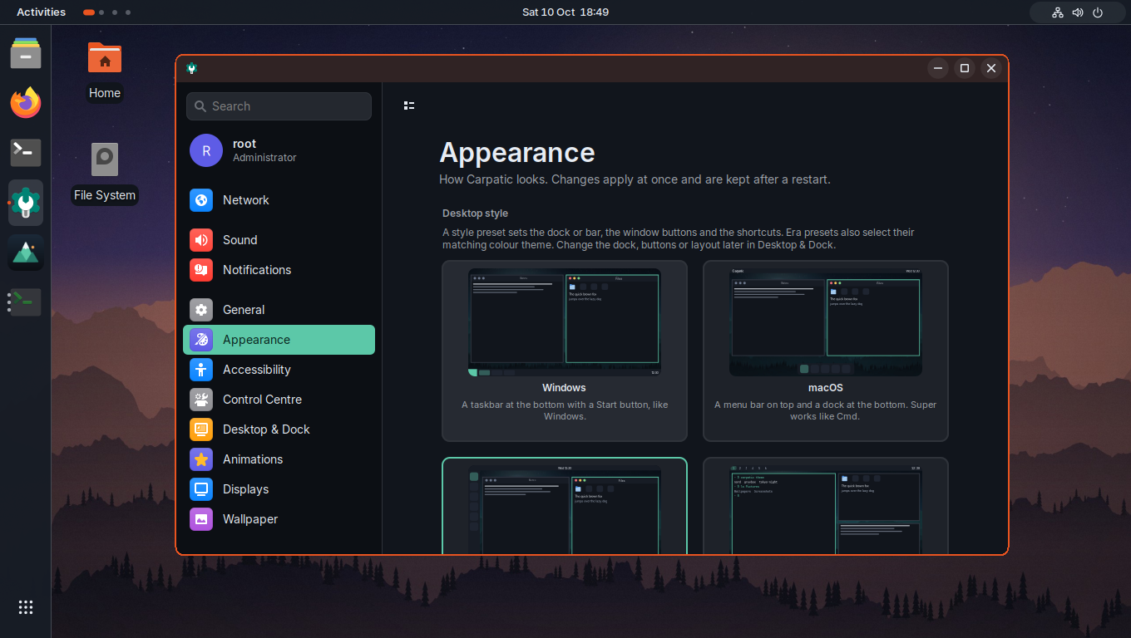Screen dimensions: 1131x638
Task: Select the Displays monitor icon
Action: (201, 489)
